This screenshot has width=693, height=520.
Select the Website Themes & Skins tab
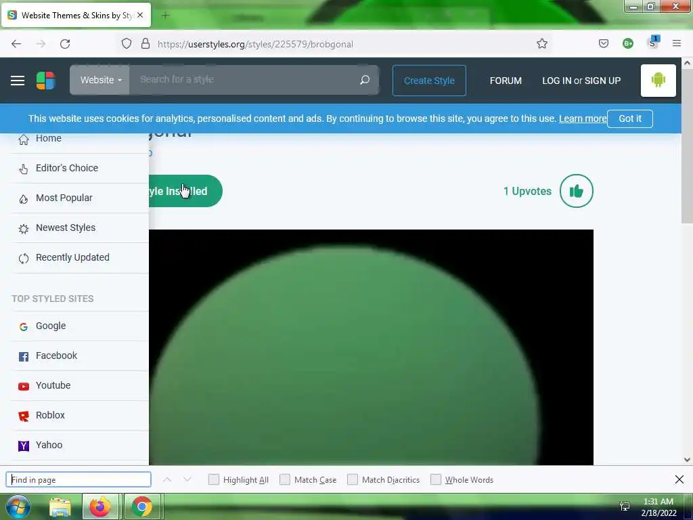76,15
